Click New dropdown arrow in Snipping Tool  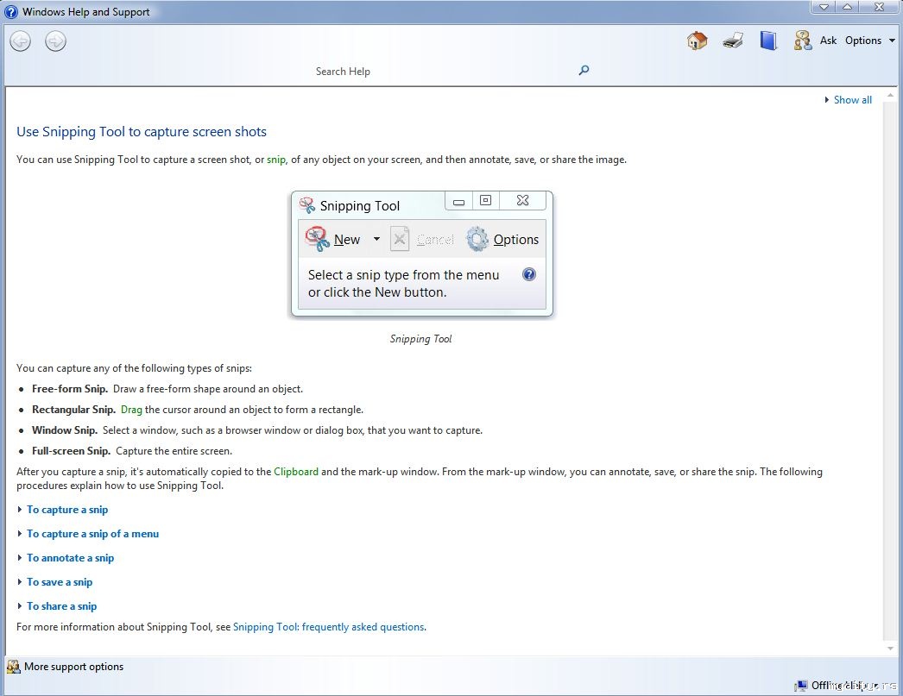[x=376, y=239]
